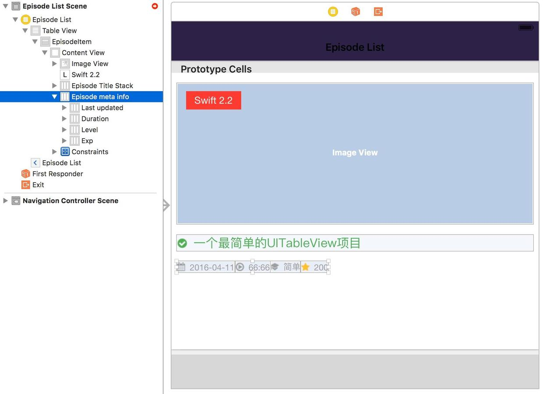The image size is (543, 394).
Task: Click the yellow Episode List controller icon in outline
Action: (26, 19)
